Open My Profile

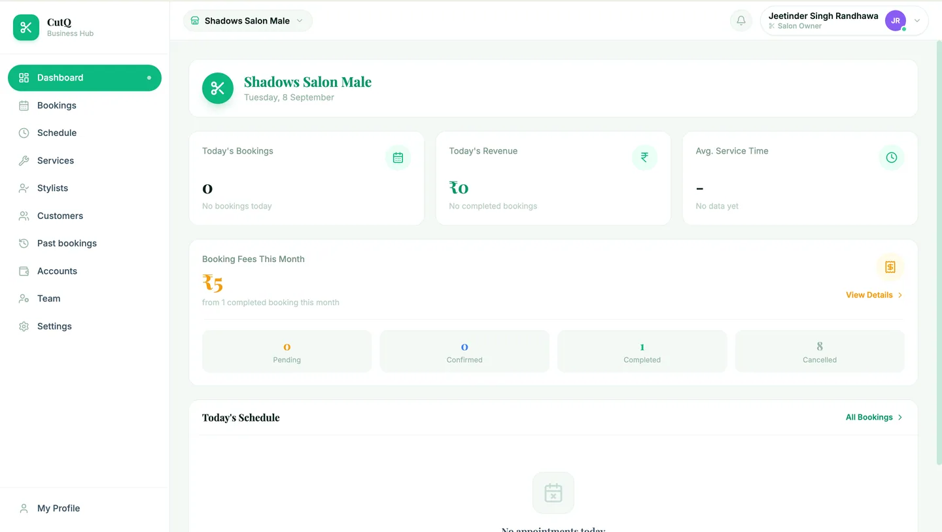tap(84, 508)
